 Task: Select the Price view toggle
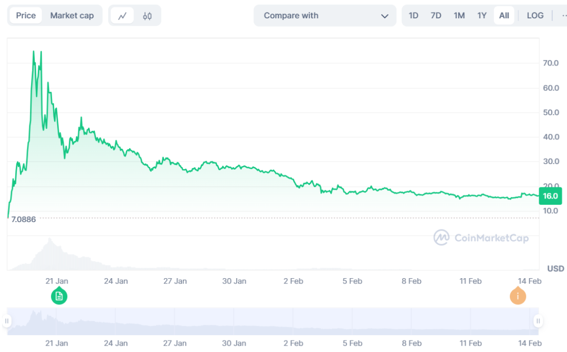coord(26,16)
